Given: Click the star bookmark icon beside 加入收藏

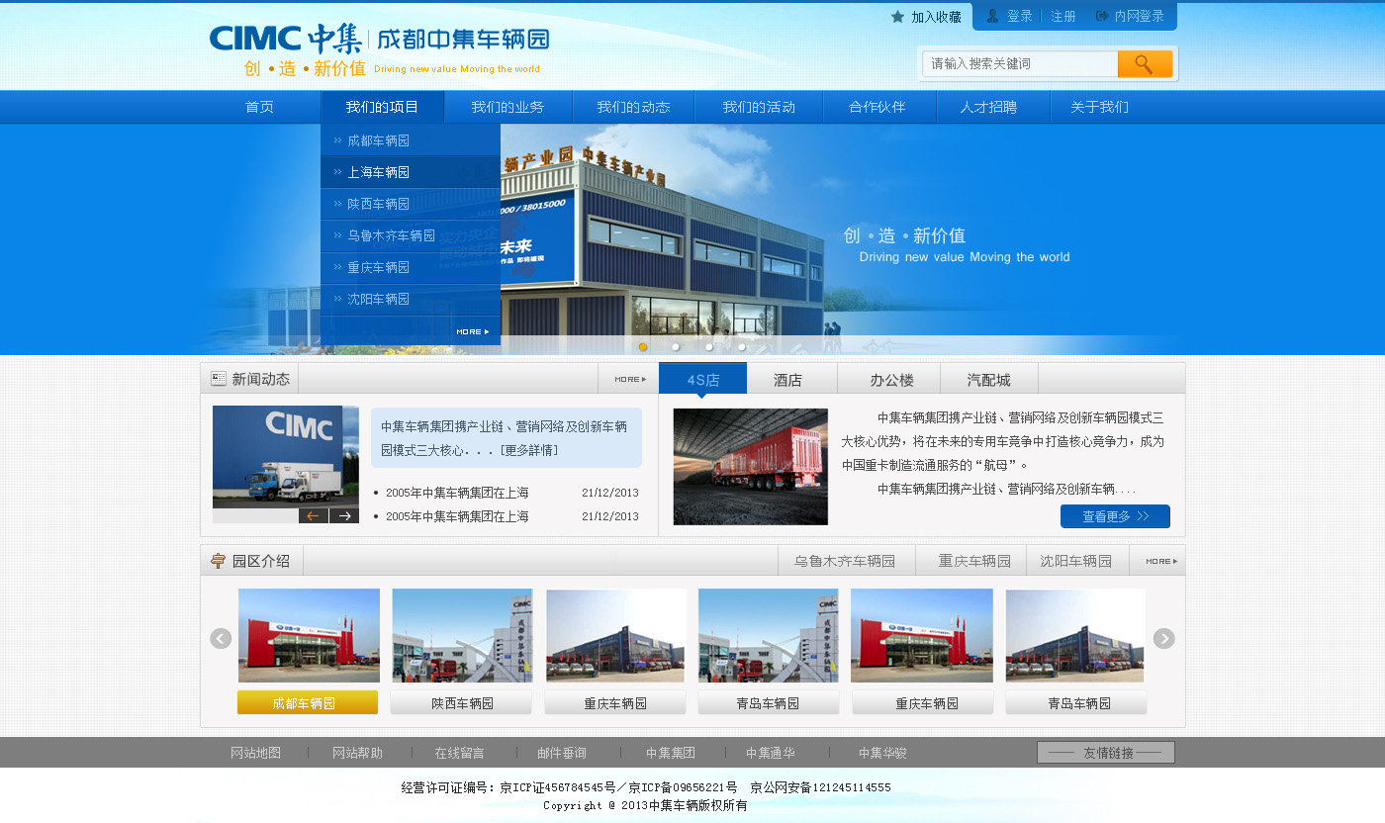Looking at the screenshot, I should pos(897,17).
